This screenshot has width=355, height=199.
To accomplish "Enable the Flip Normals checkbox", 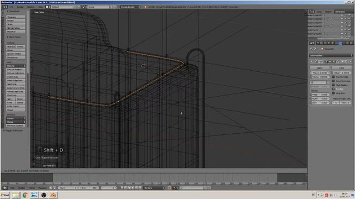I will pyautogui.click(x=333, y=77).
